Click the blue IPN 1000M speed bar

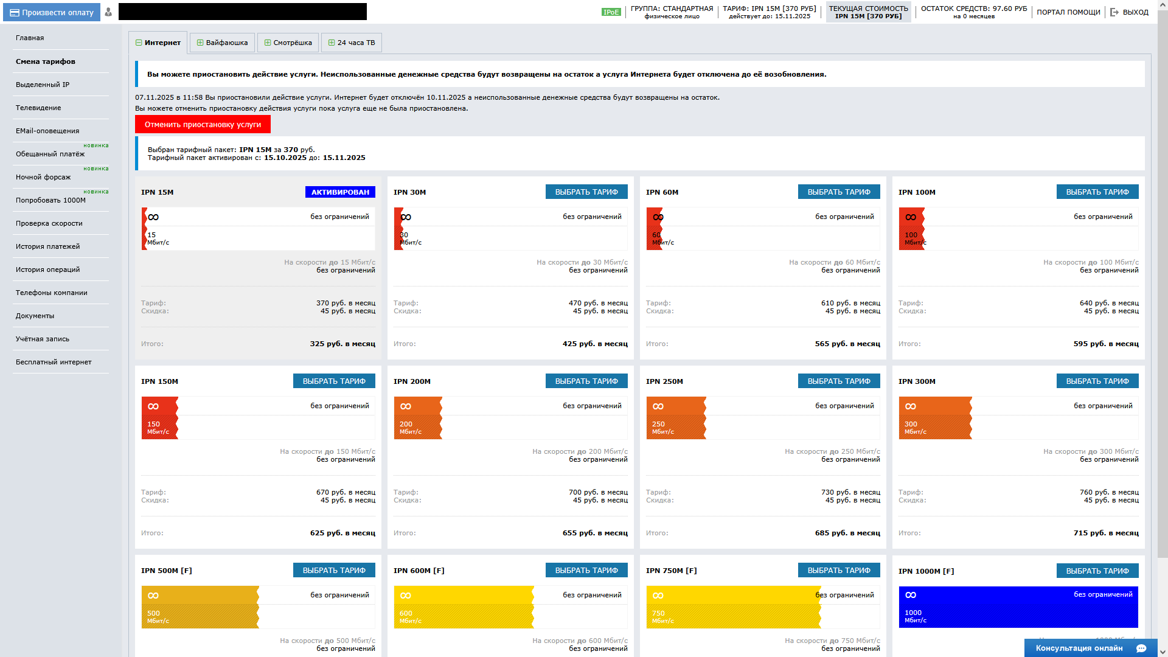pyautogui.click(x=1018, y=607)
